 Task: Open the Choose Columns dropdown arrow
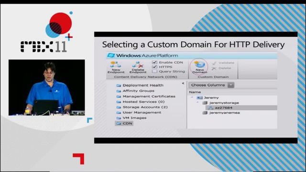click(x=231, y=85)
